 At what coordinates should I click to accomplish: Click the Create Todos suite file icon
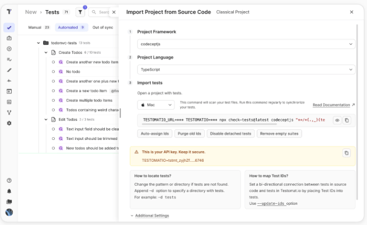53,53
